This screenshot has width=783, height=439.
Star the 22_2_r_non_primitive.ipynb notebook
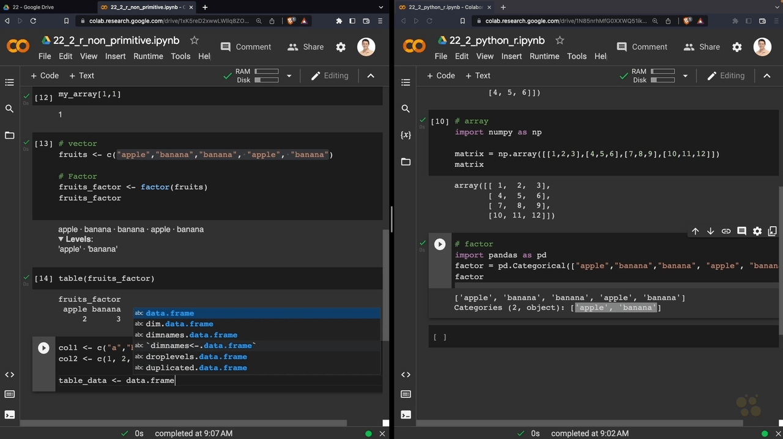point(195,40)
